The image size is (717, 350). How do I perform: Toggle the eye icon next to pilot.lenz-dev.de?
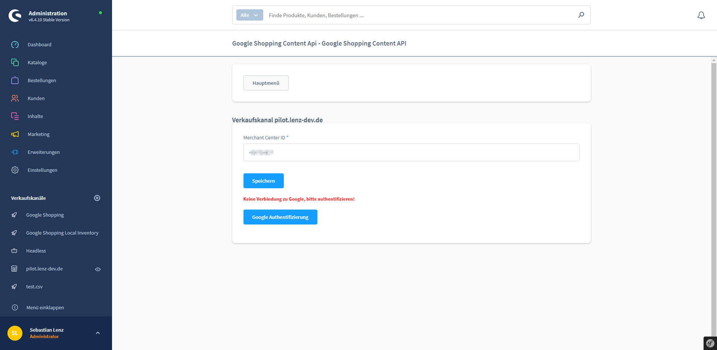click(98, 269)
